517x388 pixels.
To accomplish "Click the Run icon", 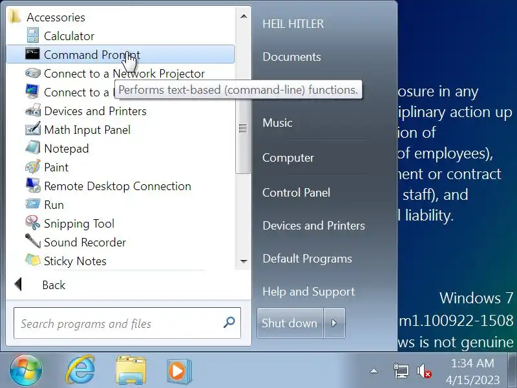I will click(33, 204).
